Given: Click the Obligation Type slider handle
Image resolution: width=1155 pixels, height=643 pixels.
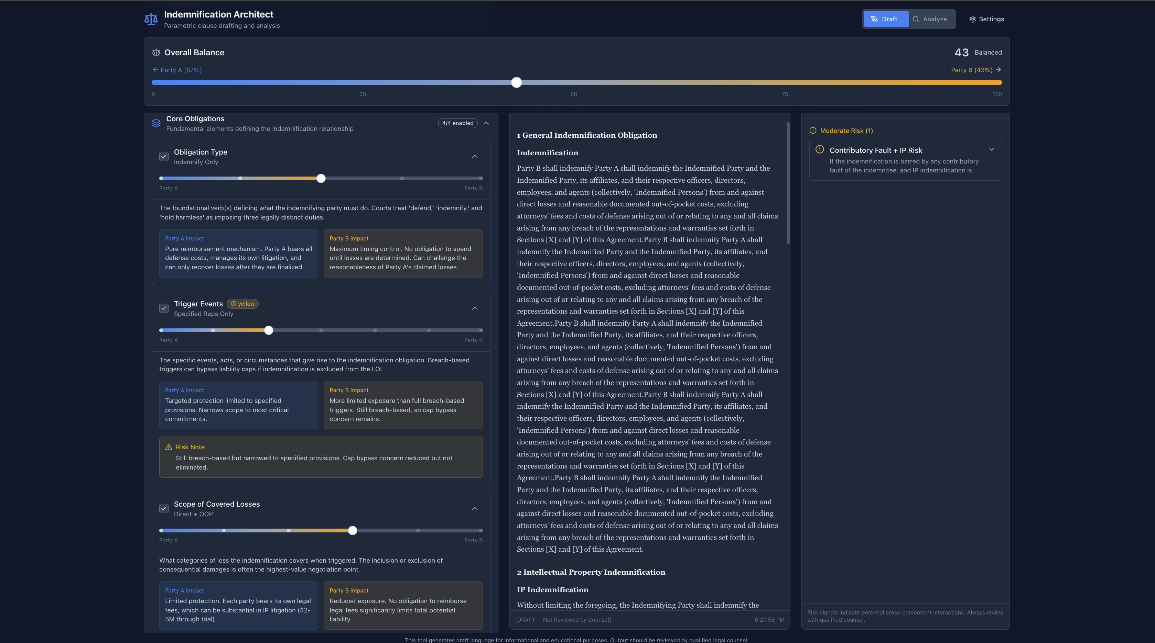Looking at the screenshot, I should [321, 179].
